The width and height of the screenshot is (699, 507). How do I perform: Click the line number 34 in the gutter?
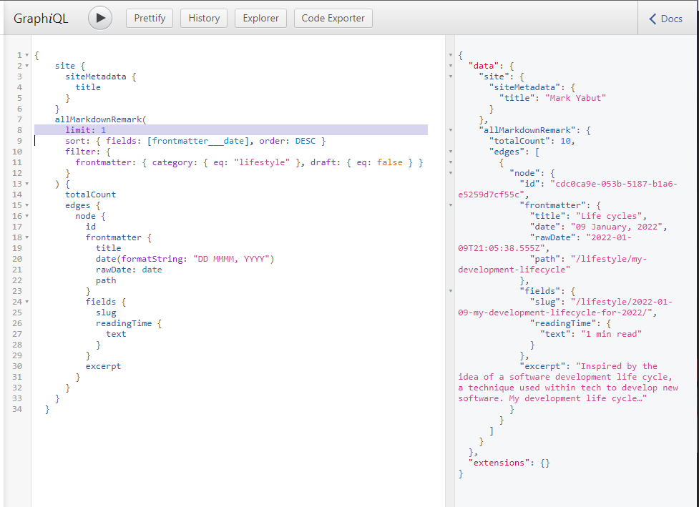[17, 409]
